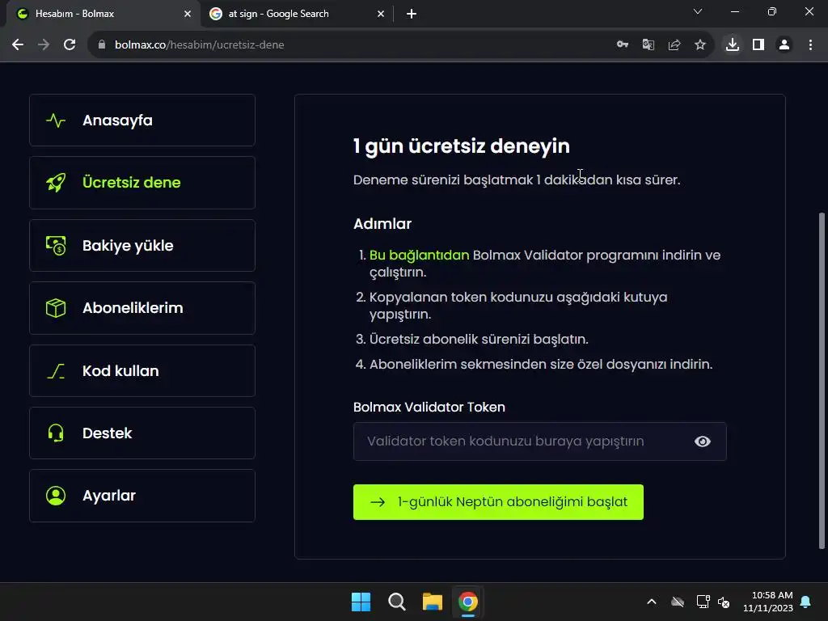Select Ücretsiz dene in the sidebar
Viewport: 828px width, 621px height.
142,183
